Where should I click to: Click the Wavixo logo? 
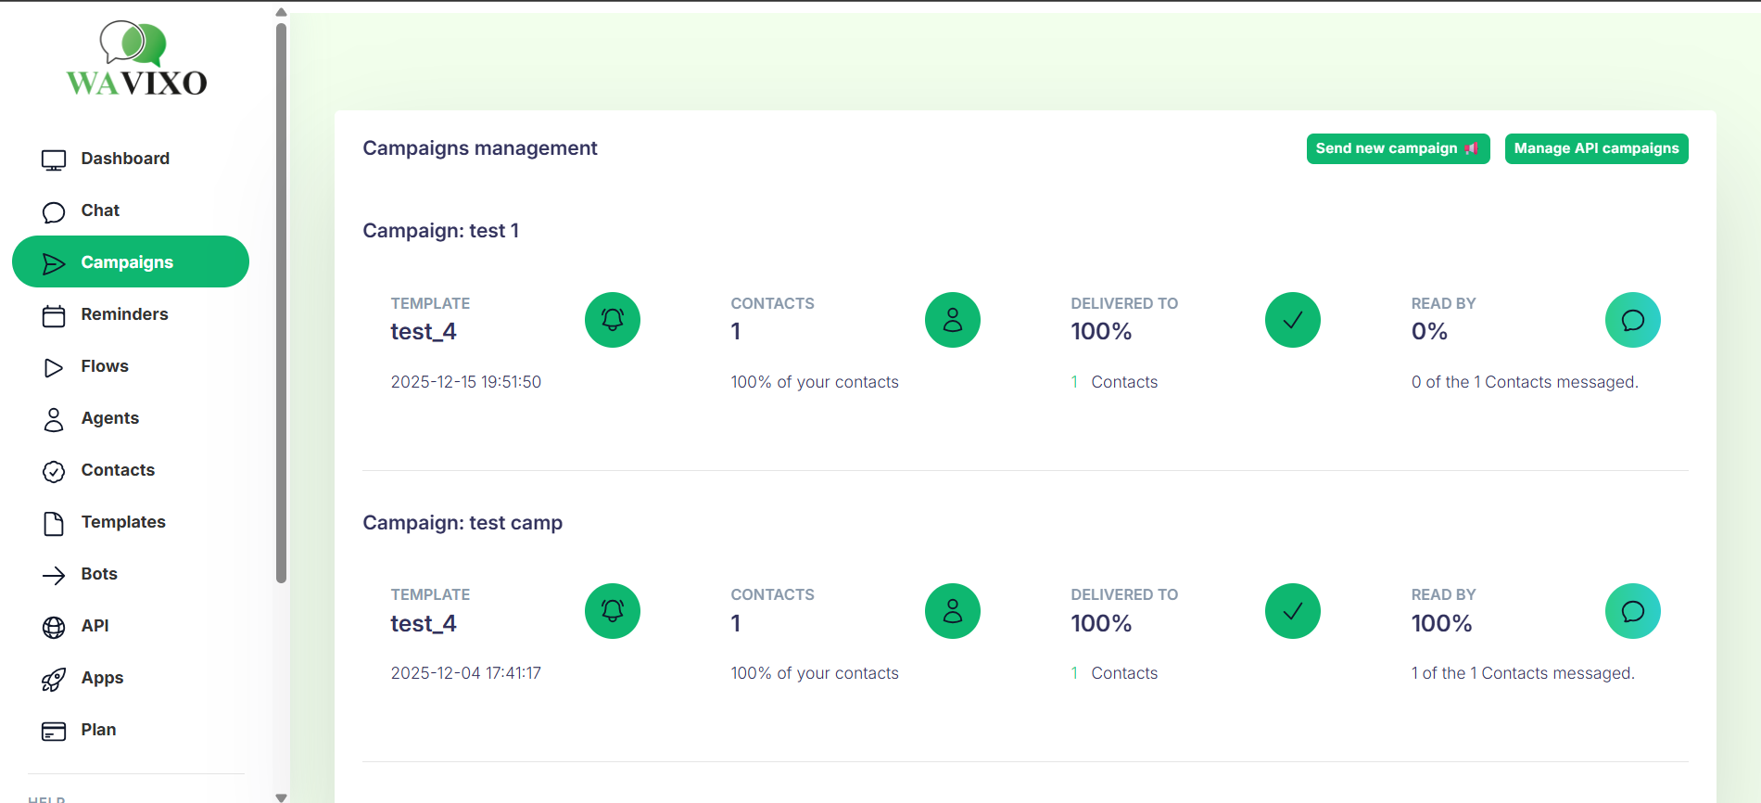pyautogui.click(x=136, y=59)
